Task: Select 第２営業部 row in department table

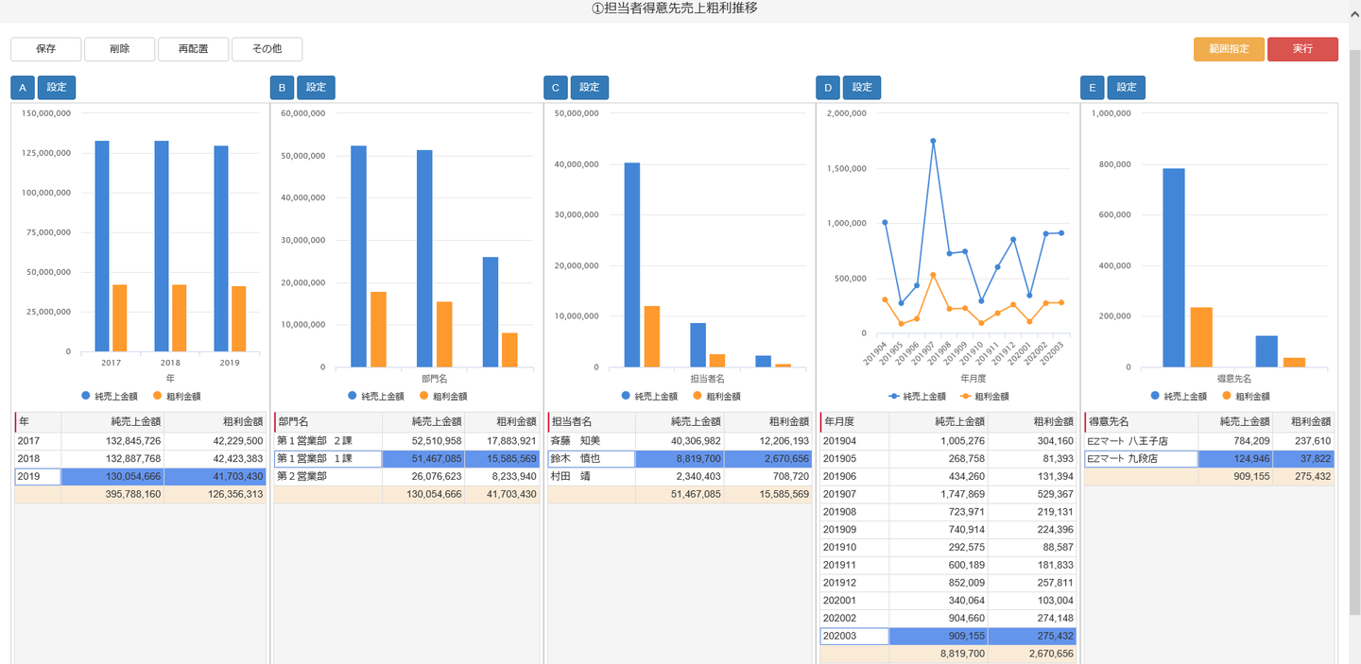Action: (x=406, y=477)
